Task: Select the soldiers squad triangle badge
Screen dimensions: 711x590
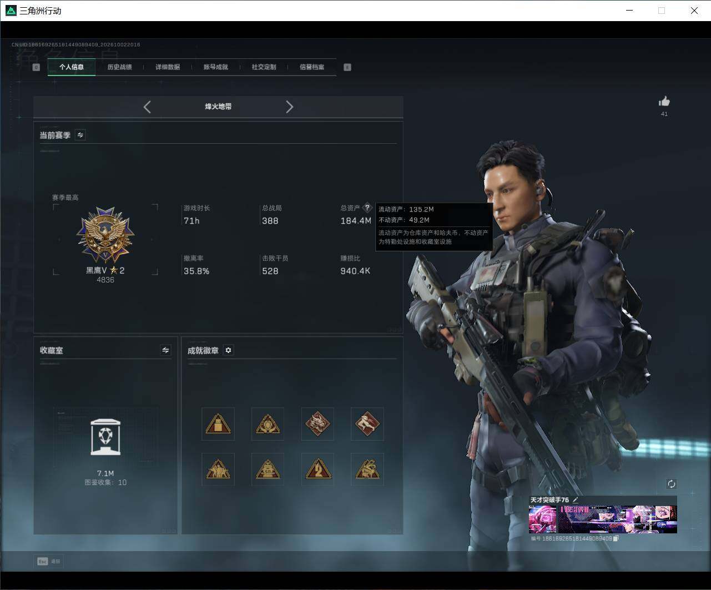Action: point(218,470)
